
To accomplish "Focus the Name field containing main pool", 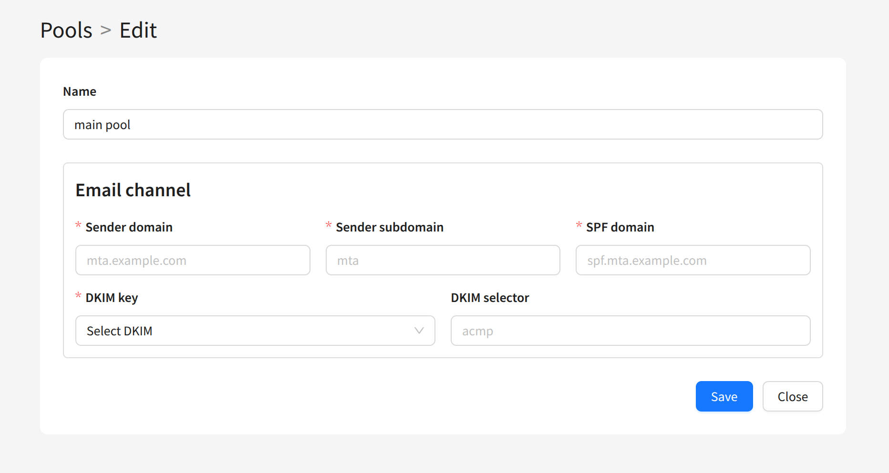I will click(x=443, y=124).
